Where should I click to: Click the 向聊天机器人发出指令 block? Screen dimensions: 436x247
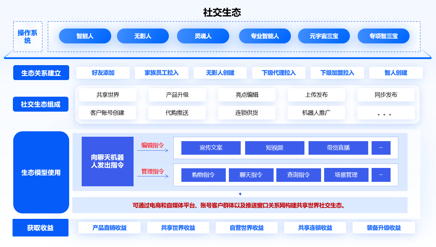point(107,161)
